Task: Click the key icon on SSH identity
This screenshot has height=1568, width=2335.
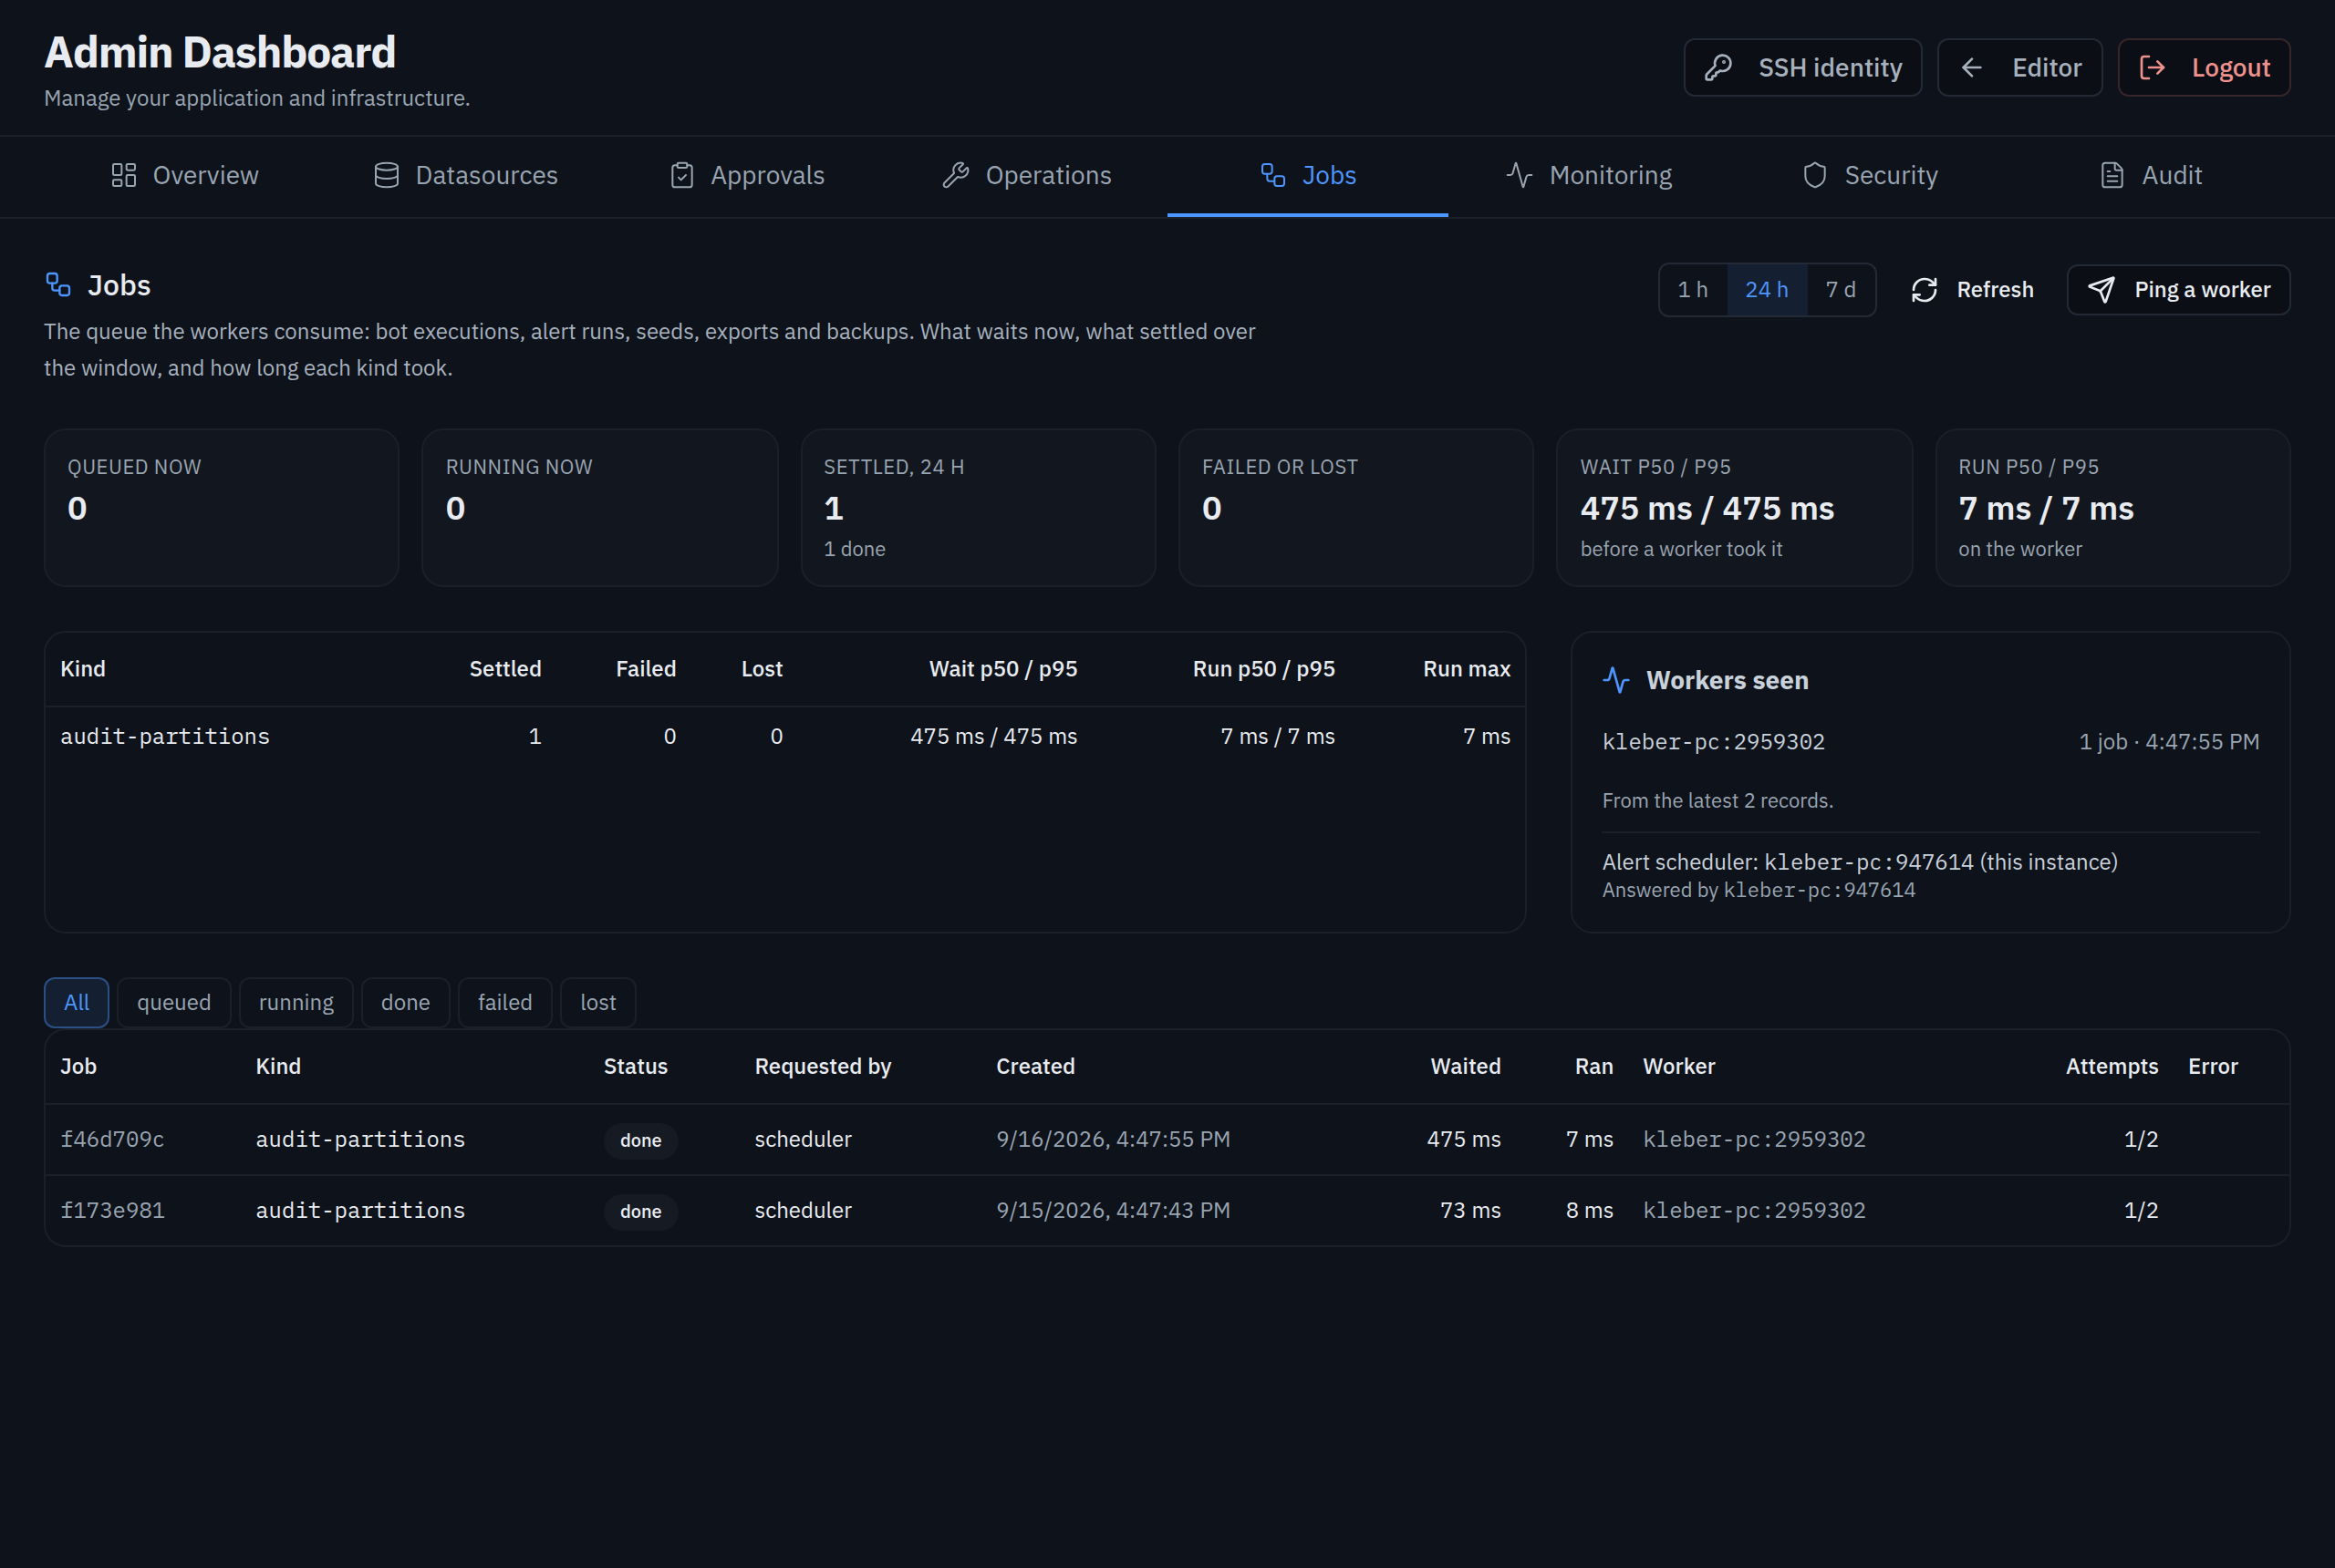Action: pos(1718,68)
